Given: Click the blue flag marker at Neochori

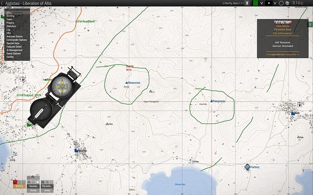Looking at the screenshot, I should [x=76, y=150].
